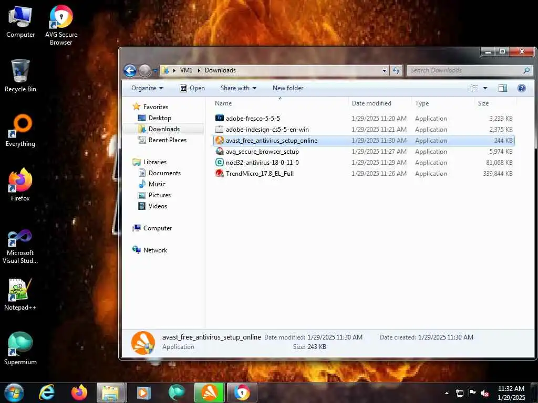Expand the address bar history dropdown
The width and height of the screenshot is (538, 403).
pos(384,71)
